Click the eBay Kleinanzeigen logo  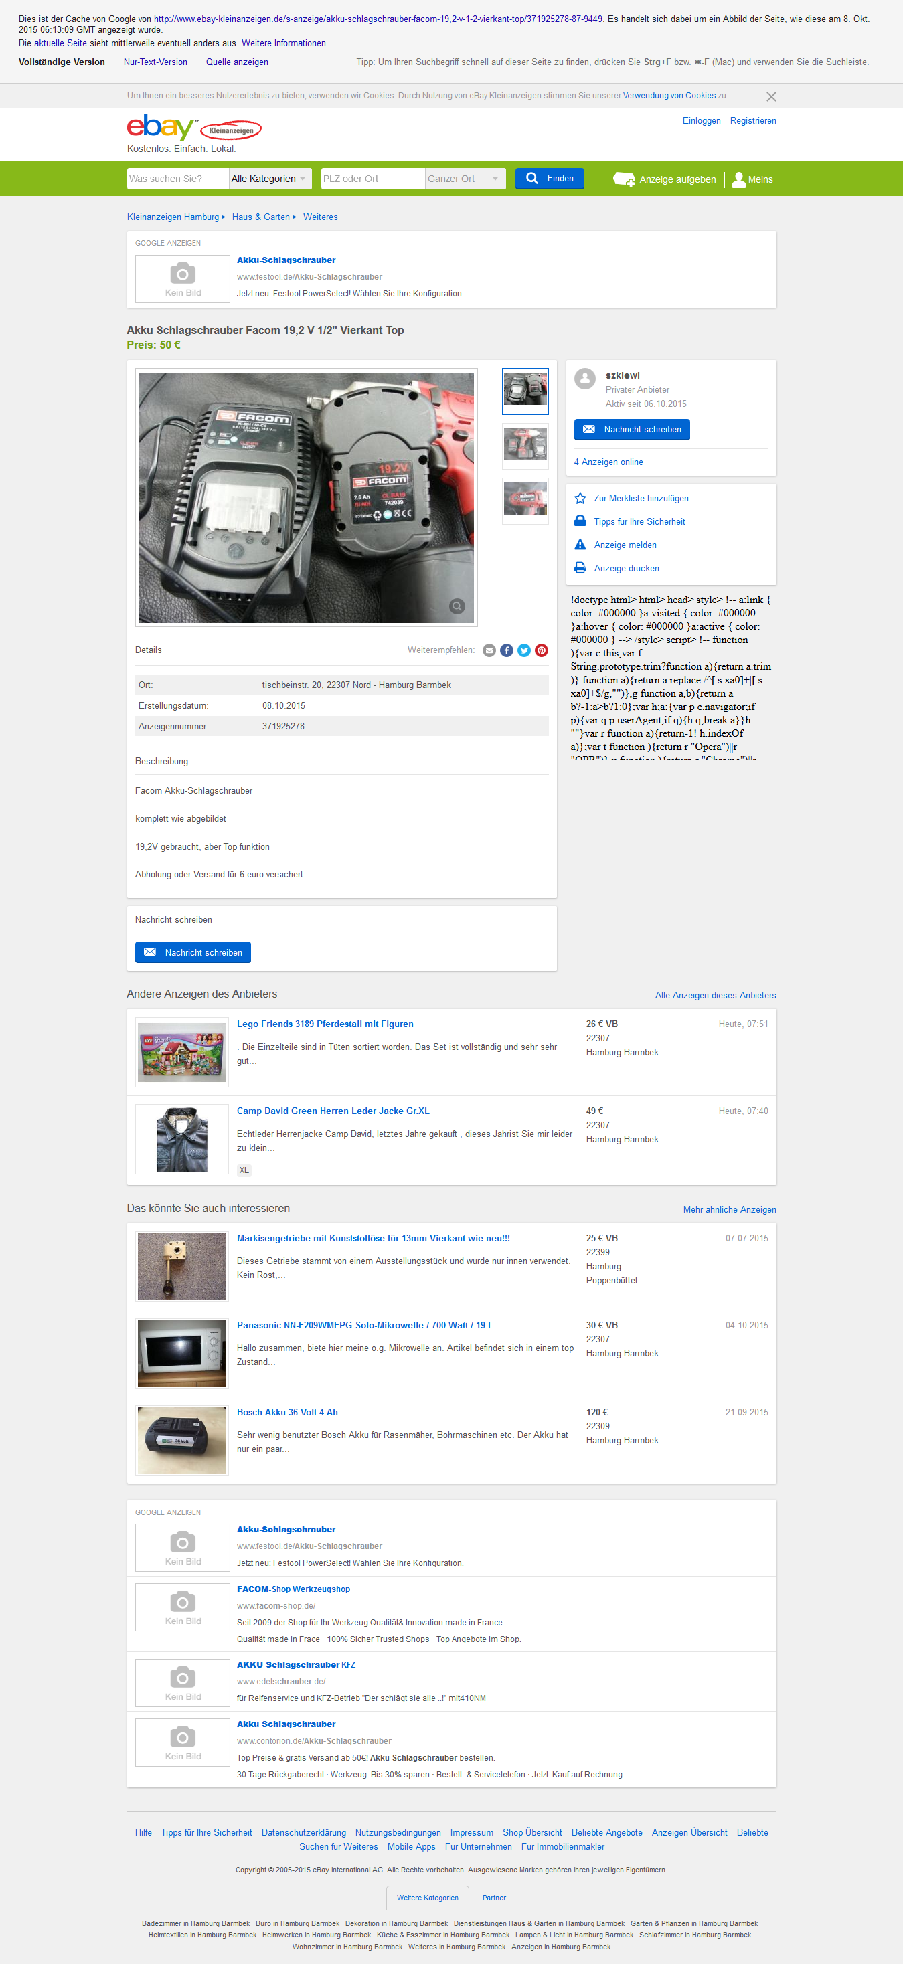click(193, 127)
